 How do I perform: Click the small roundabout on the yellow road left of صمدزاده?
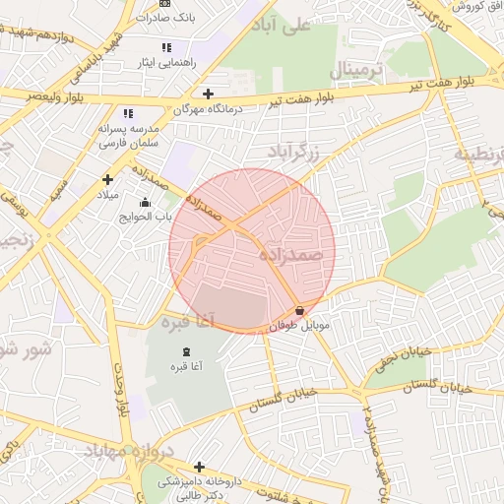point(201,242)
